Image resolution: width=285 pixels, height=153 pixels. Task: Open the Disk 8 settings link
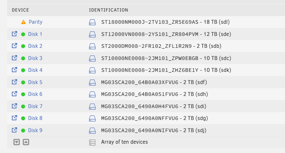[35, 118]
